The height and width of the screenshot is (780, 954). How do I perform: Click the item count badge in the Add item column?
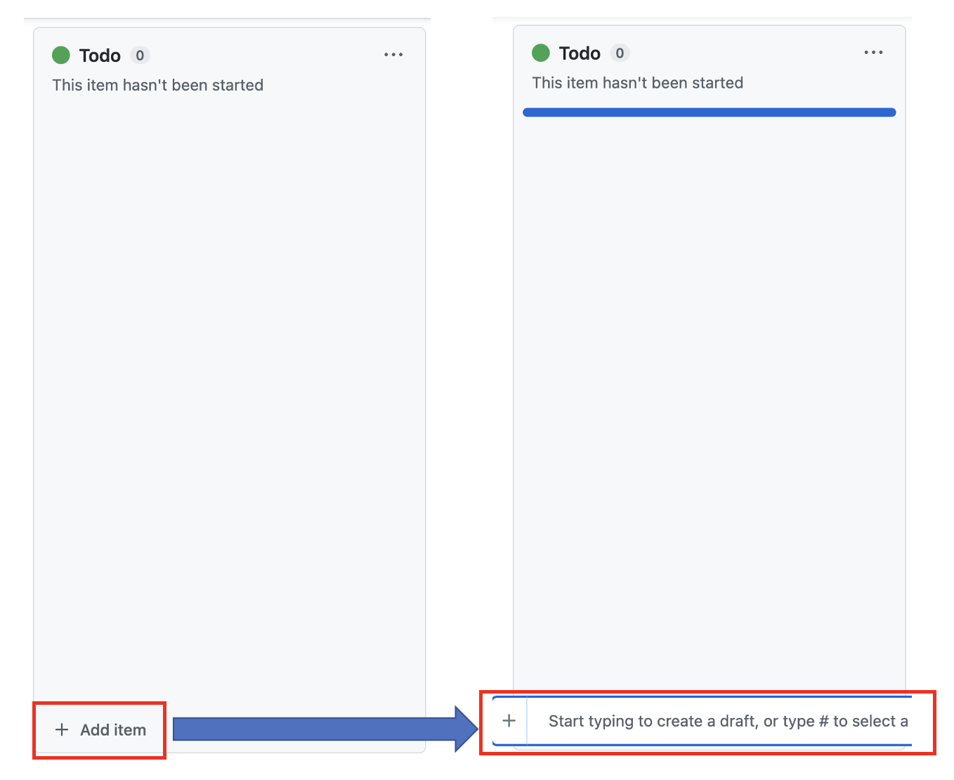tap(140, 56)
